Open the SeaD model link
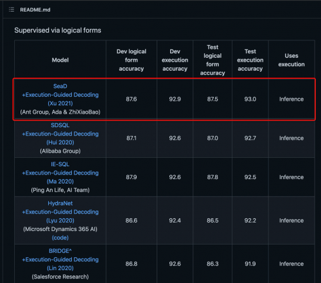Viewport: 321px width, 283px height. (60, 86)
